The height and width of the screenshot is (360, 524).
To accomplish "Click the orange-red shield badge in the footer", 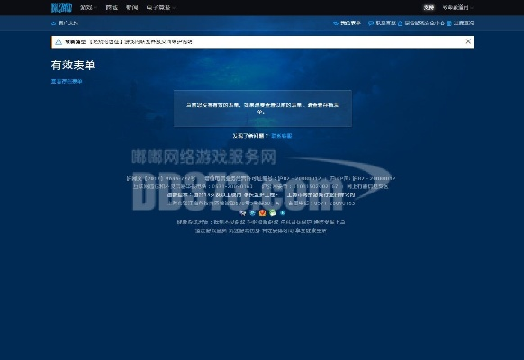I will tap(262, 212).
